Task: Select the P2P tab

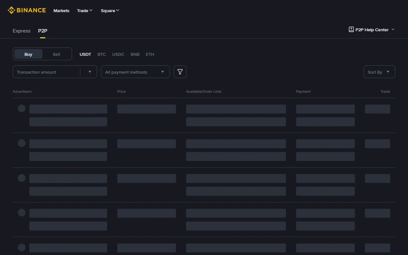Action: (x=43, y=31)
